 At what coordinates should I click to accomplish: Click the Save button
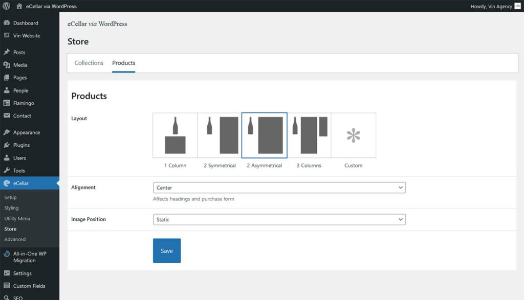coord(167,251)
